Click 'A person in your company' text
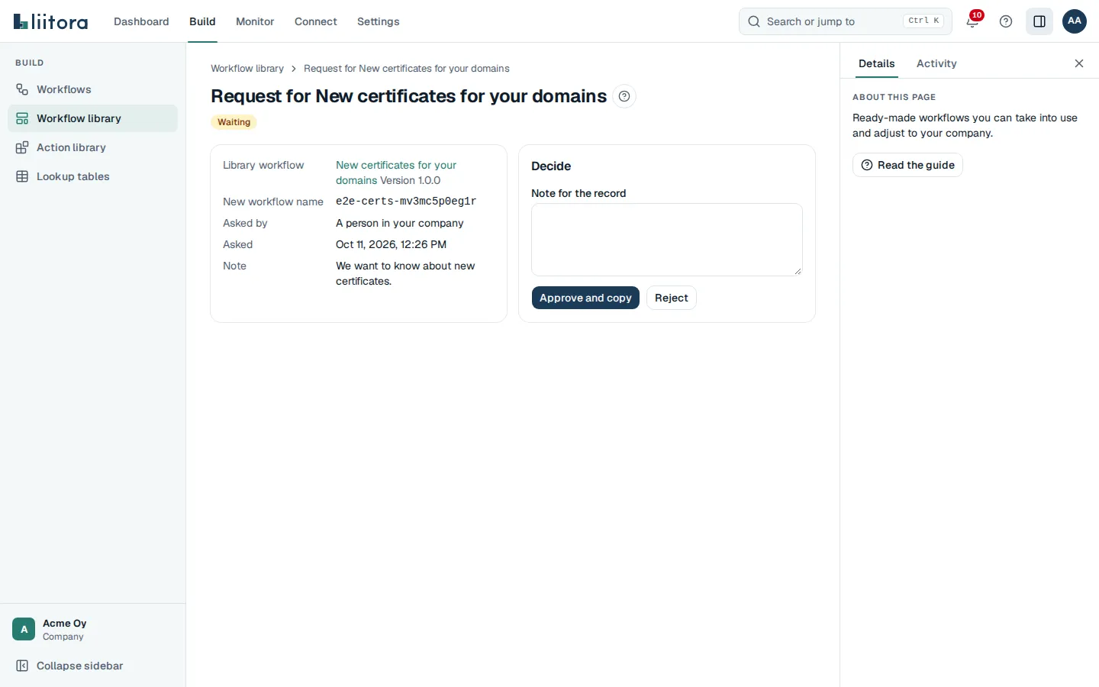 [x=400, y=223]
